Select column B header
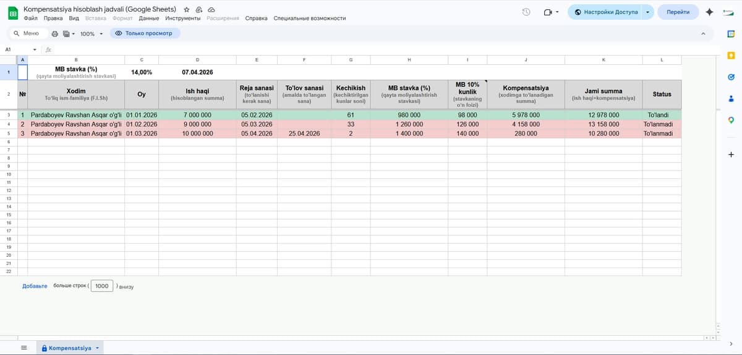742x355 pixels. click(76, 60)
